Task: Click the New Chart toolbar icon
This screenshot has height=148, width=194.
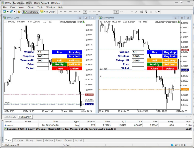Action: (5, 12)
